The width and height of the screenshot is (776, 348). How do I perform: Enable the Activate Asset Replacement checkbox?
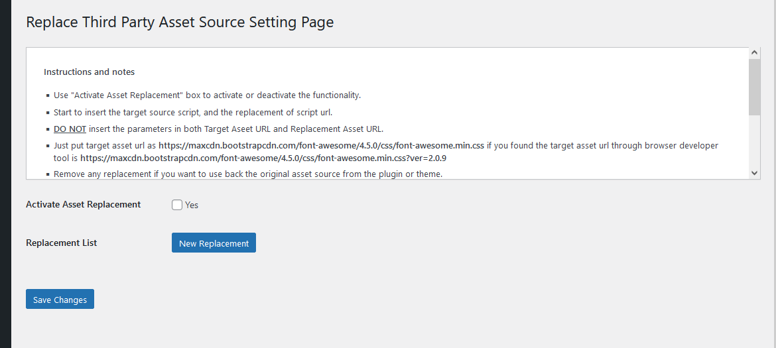click(x=177, y=205)
